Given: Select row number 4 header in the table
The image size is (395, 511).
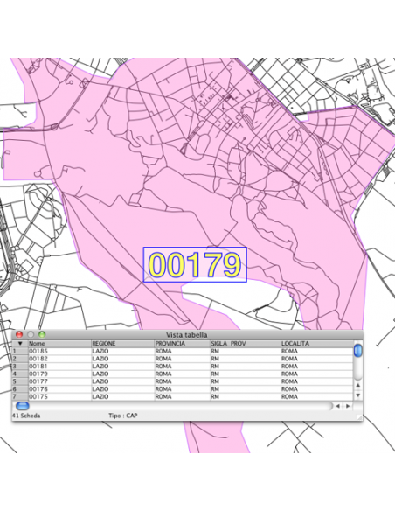Looking at the screenshot, I should 20,374.
